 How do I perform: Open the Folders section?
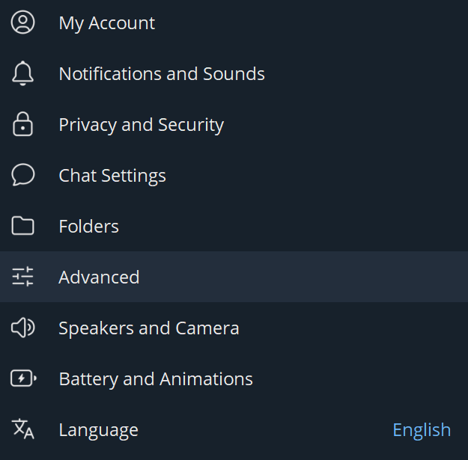[88, 227]
